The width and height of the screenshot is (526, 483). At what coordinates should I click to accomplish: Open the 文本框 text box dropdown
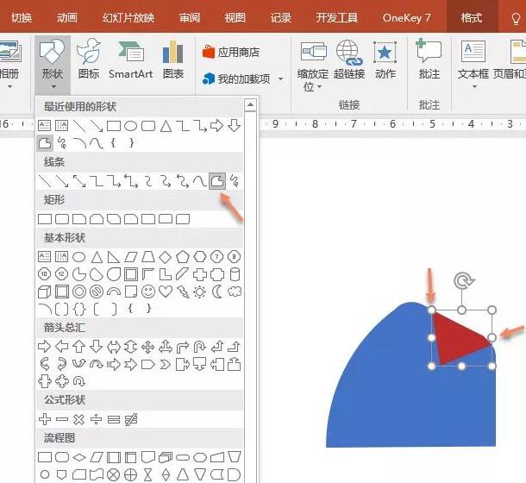pyautogui.click(x=473, y=65)
